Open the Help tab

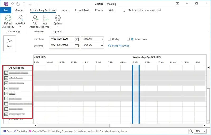click(112, 11)
